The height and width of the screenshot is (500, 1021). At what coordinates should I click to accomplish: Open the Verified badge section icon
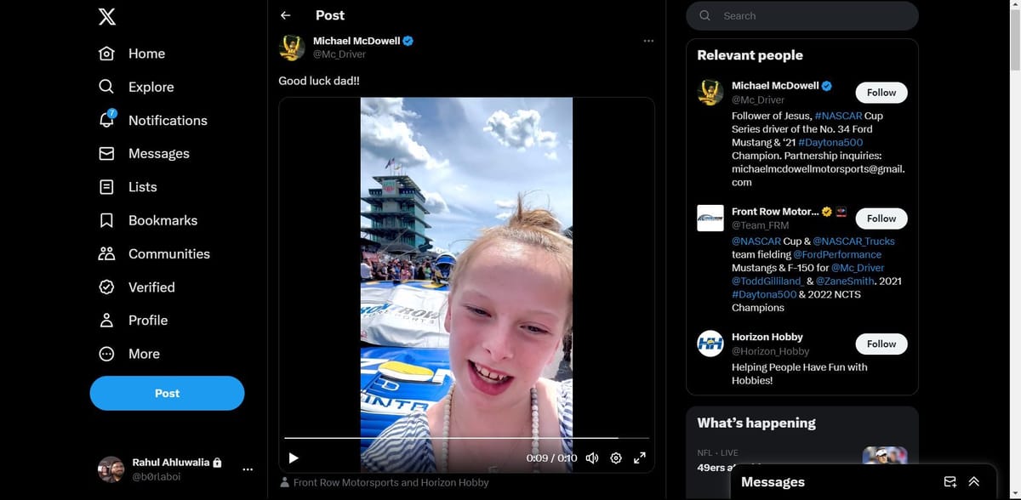pyautogui.click(x=106, y=287)
